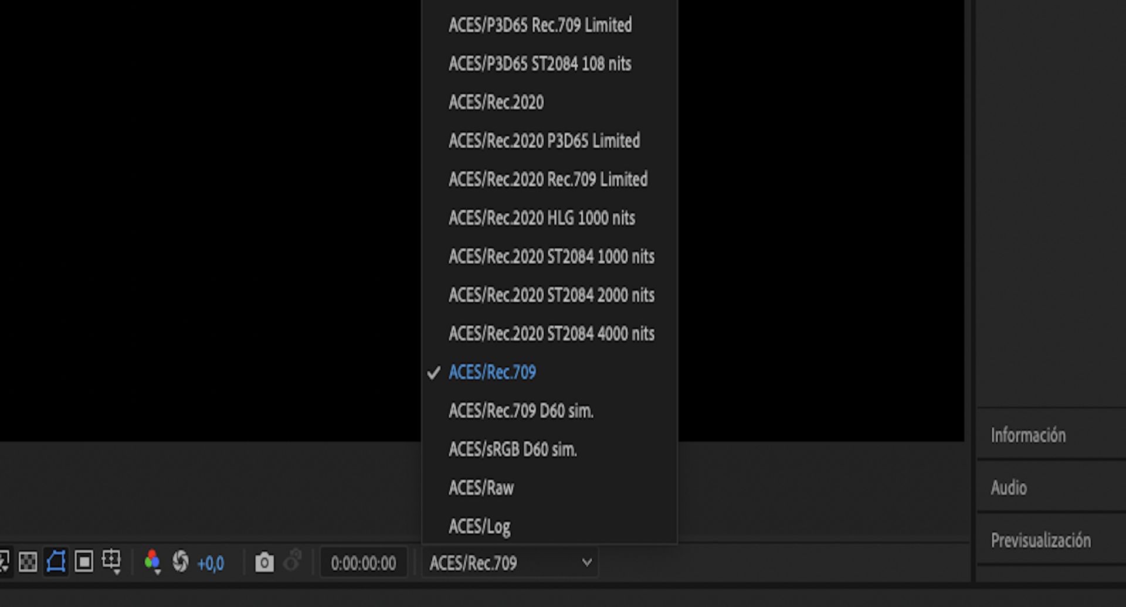Image resolution: width=1126 pixels, height=607 pixels.
Task: Click the show snapshot icon
Action: coord(293,561)
